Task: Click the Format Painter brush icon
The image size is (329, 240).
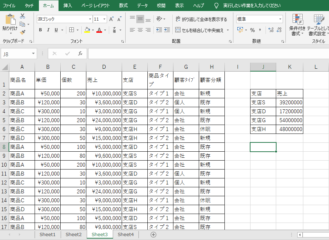Action: point(22,32)
